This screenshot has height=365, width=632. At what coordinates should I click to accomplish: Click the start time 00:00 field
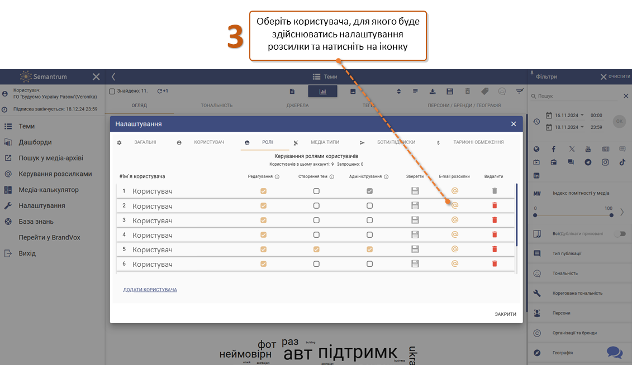[596, 115]
